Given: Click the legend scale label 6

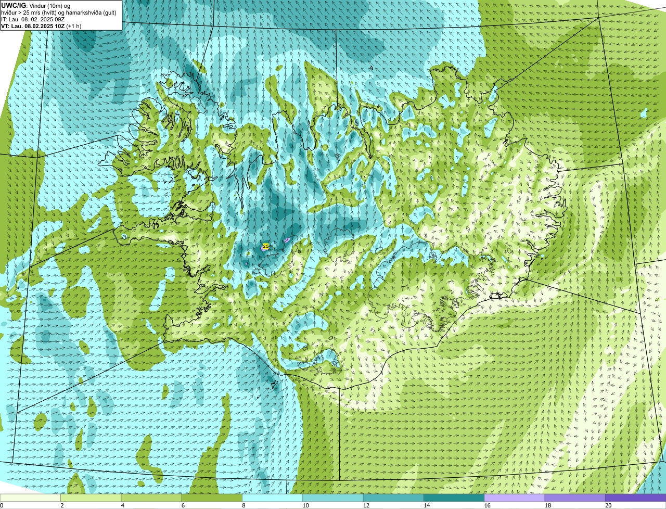Looking at the screenshot, I should 183,505.
